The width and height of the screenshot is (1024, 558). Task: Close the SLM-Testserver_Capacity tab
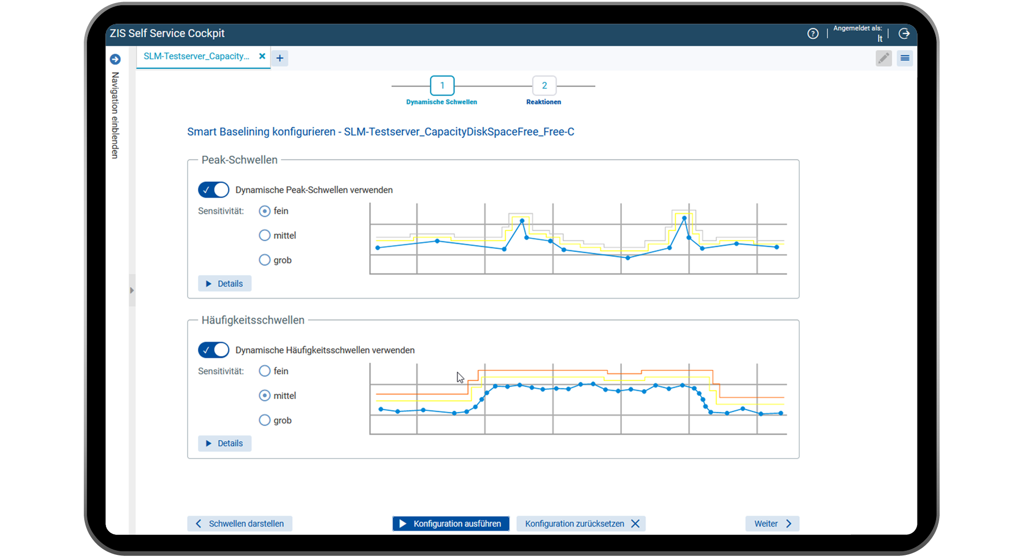point(262,56)
